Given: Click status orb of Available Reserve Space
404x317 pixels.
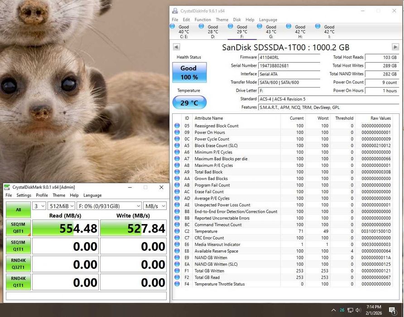Looking at the screenshot, I should coord(177,251).
